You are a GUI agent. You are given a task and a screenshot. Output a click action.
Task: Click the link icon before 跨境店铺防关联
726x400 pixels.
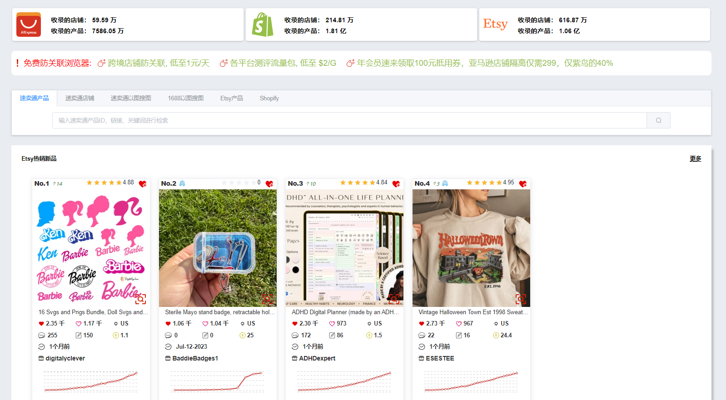click(102, 63)
